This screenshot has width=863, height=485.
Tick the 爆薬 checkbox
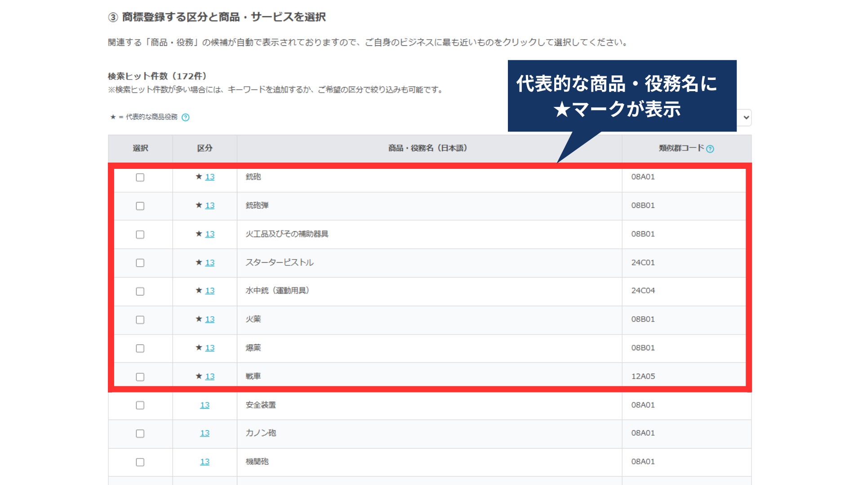(140, 348)
